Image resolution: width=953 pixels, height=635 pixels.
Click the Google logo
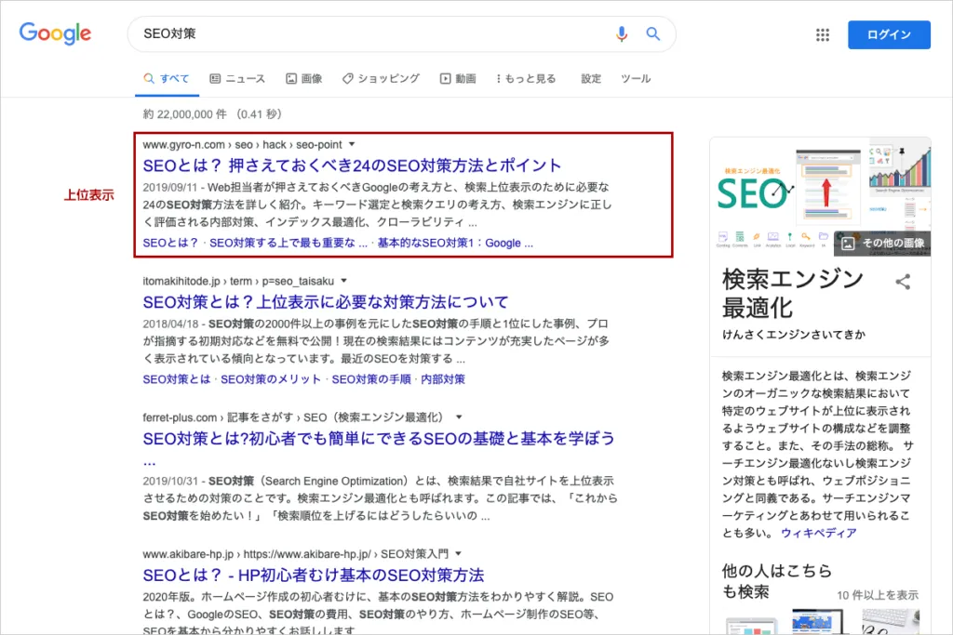coord(55,33)
